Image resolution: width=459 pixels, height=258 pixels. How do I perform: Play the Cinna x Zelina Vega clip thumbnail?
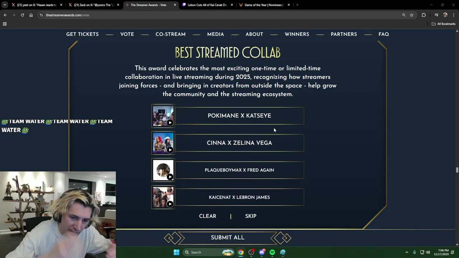tap(163, 143)
